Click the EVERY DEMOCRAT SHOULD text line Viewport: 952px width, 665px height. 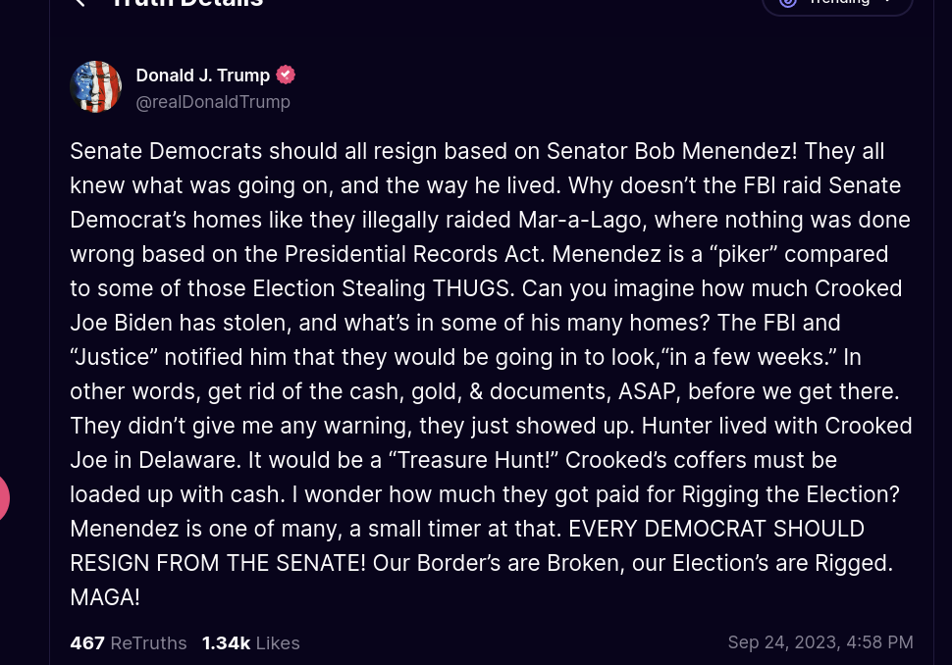point(716,529)
